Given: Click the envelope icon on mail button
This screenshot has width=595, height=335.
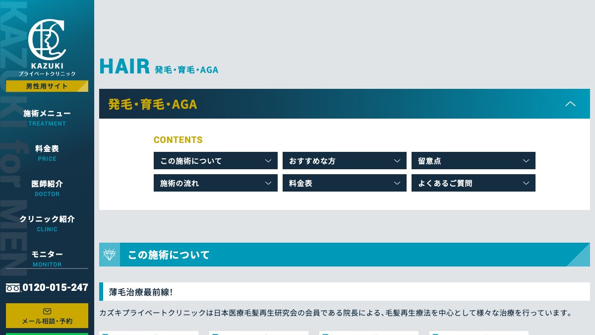Looking at the screenshot, I should (x=47, y=311).
